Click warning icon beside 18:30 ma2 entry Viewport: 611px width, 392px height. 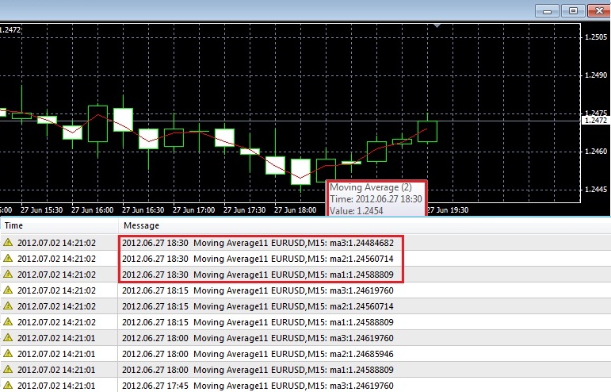[x=8, y=259]
